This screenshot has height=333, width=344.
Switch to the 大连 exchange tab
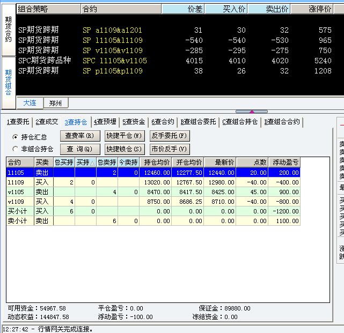coord(30,102)
